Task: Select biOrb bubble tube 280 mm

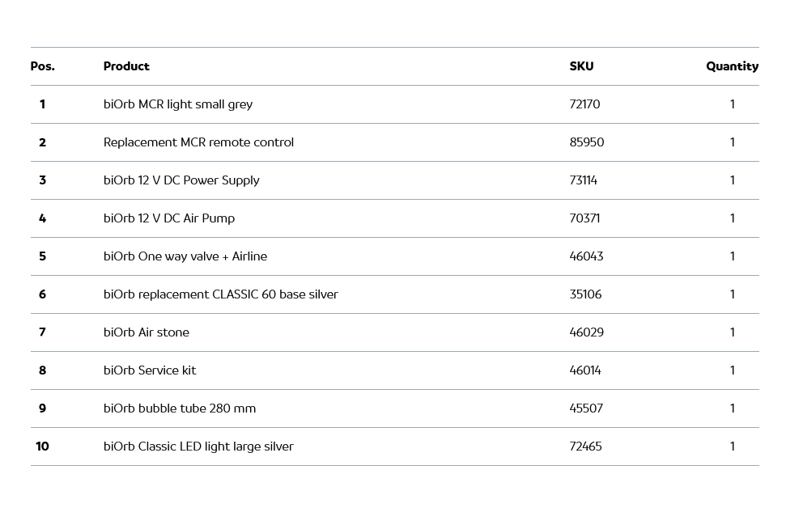Action: coord(180,408)
